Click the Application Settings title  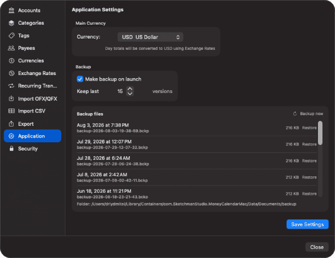[x=97, y=10]
